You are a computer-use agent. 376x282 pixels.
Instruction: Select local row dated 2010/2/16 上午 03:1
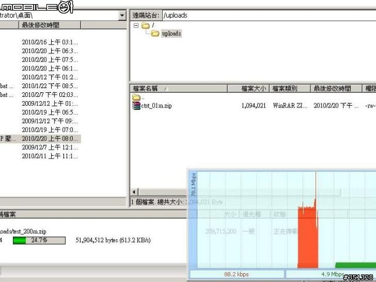coord(50,42)
